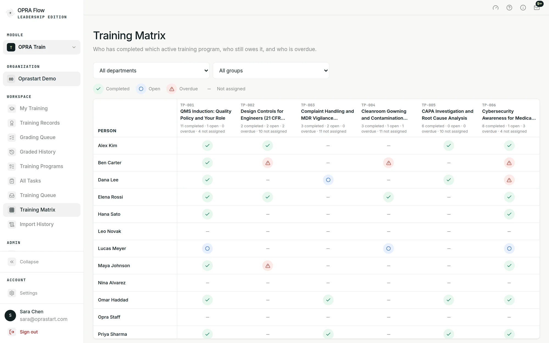549x343 pixels.
Task: Click the info circle icon
Action: 523,8
